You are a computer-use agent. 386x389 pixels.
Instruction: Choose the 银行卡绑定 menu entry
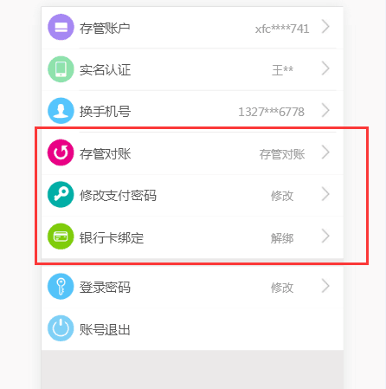[112, 238]
